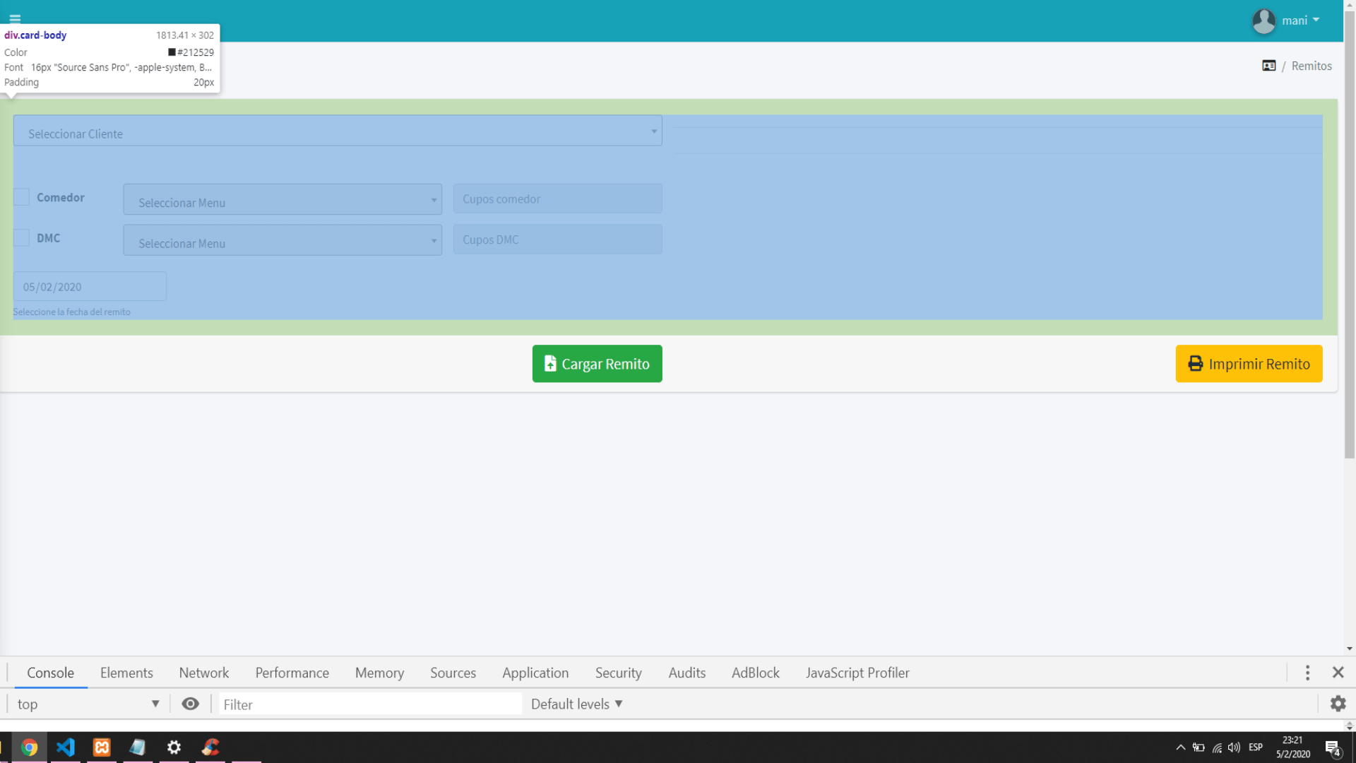This screenshot has height=763, width=1356.
Task: Open the DevTools more-options three-dot menu
Action: [1307, 673]
